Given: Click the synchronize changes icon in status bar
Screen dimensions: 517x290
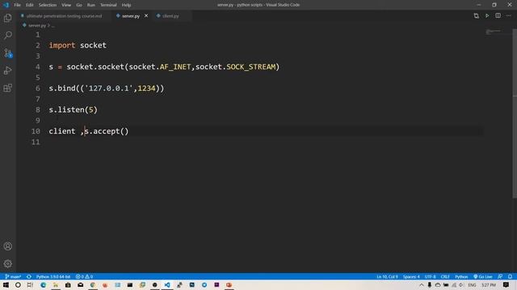Looking at the screenshot, I should point(29,276).
